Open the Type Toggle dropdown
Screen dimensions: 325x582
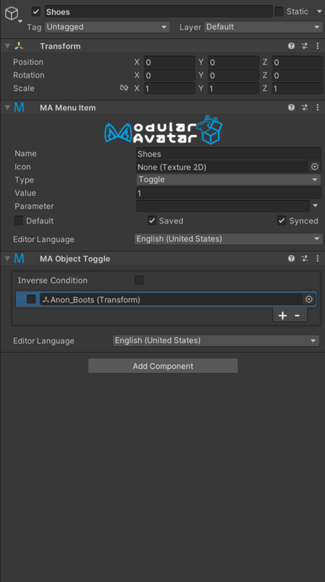pyautogui.click(x=228, y=180)
